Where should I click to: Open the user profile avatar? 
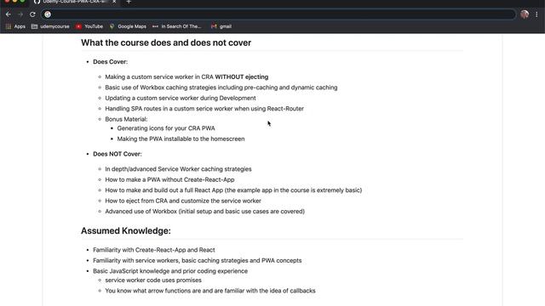point(525,14)
